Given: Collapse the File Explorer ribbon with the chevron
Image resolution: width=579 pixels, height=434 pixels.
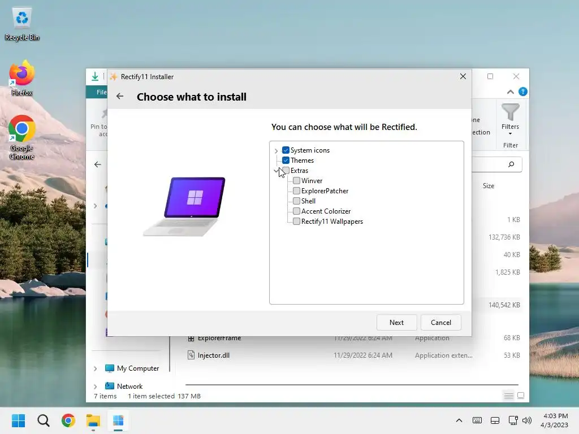Looking at the screenshot, I should tap(511, 92).
